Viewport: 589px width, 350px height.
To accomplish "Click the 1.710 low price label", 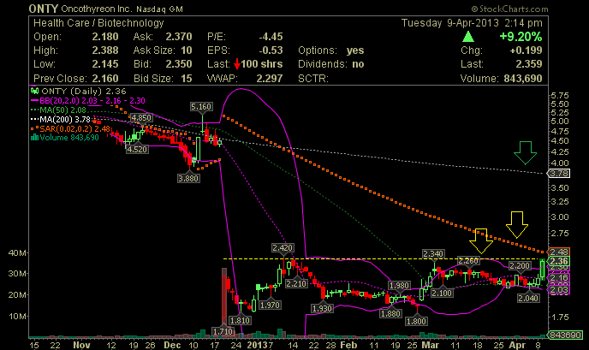I will tap(223, 331).
